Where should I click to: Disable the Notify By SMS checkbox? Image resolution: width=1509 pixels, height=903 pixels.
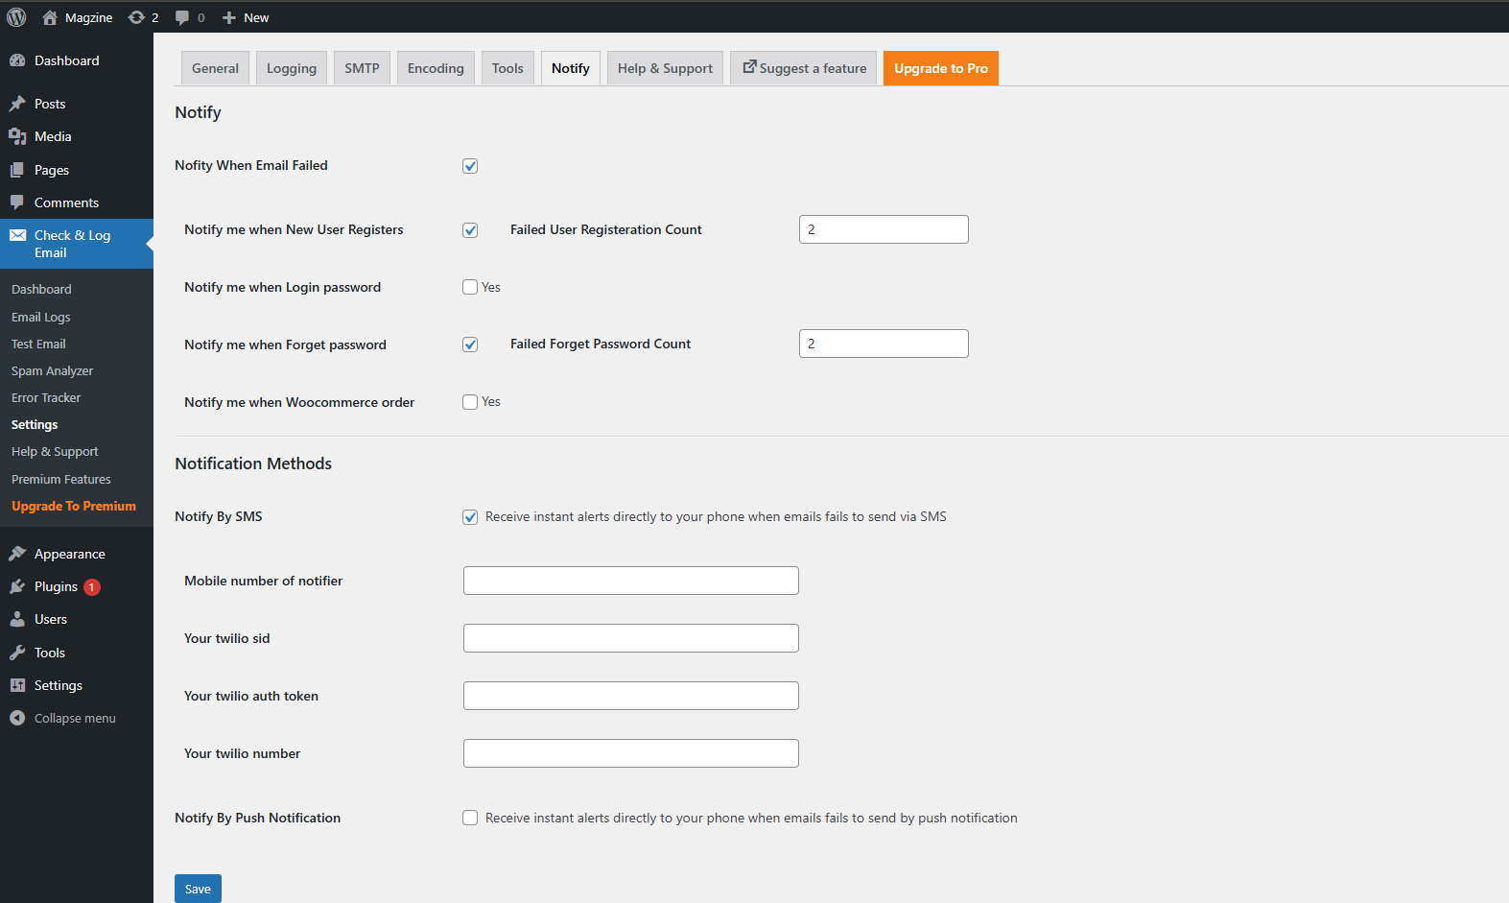470,517
